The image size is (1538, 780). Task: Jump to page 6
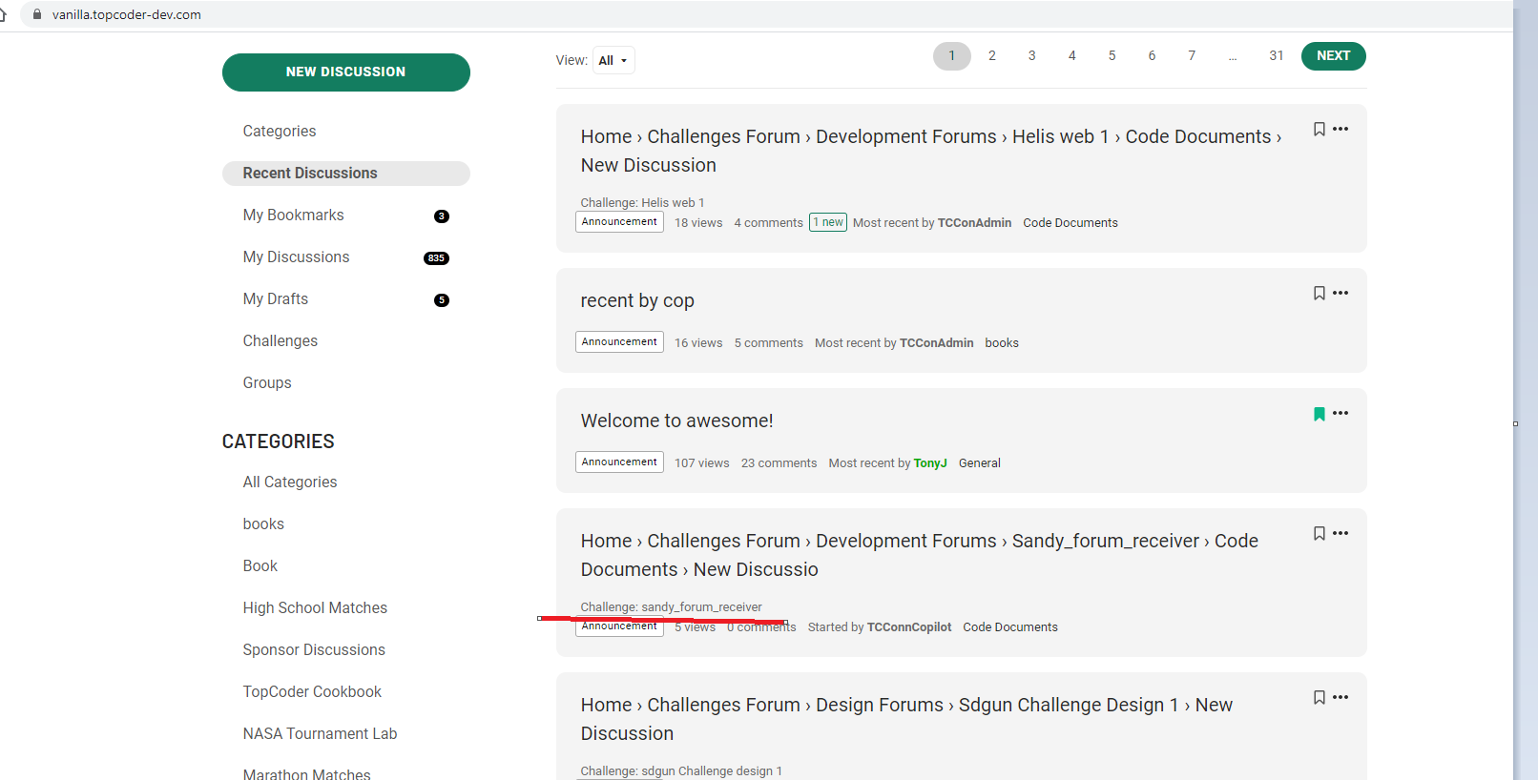tap(1152, 55)
